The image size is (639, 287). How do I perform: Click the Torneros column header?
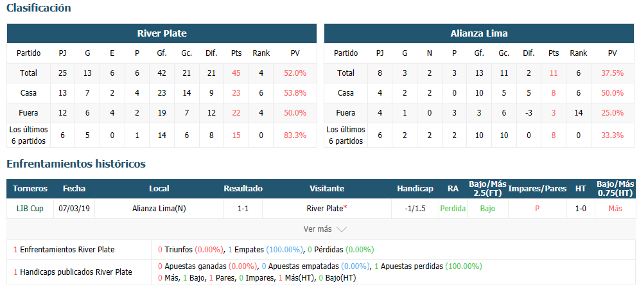30,188
